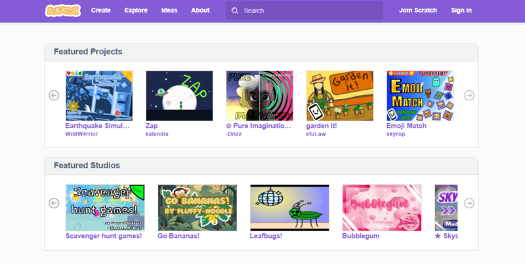Screen dimensions: 525x264
Task: Open the Zap title link
Action: tap(152, 126)
